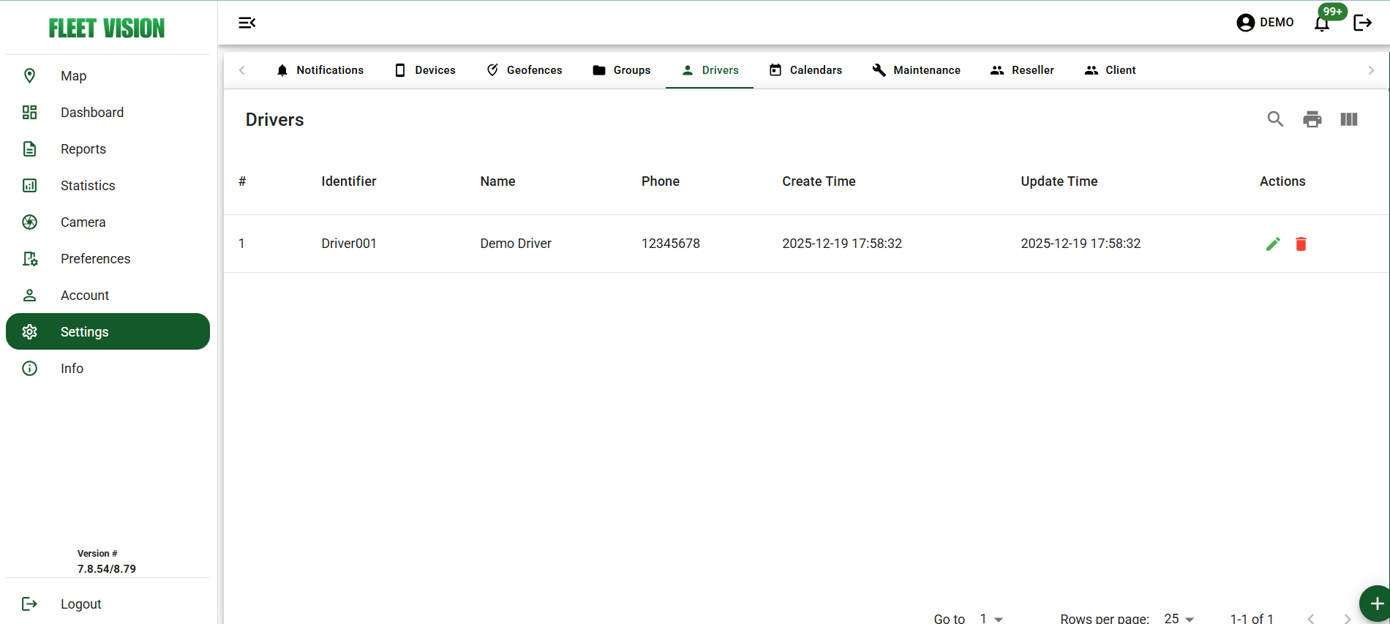
Task: Go to Reports in the sidebar
Action: (x=83, y=149)
